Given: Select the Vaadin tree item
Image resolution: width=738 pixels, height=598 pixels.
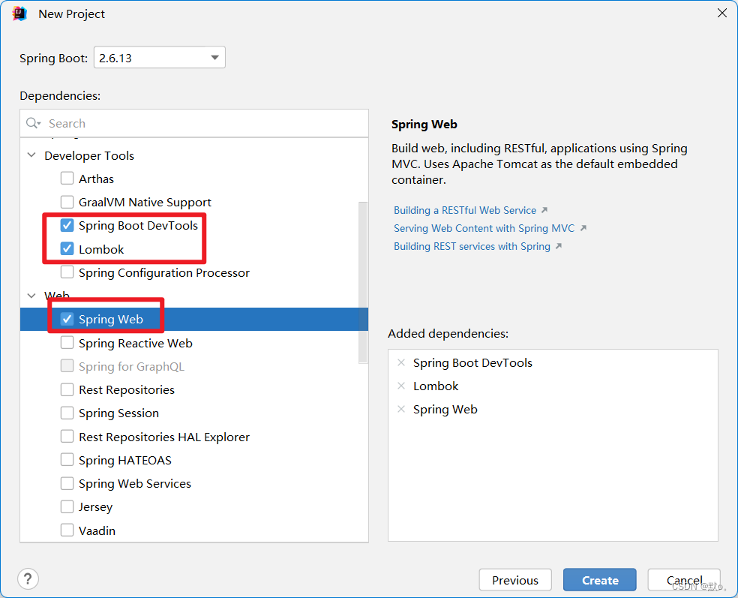Looking at the screenshot, I should [97, 530].
